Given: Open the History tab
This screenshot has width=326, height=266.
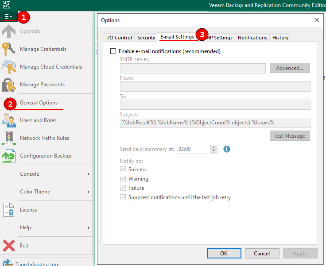Looking at the screenshot, I should click(280, 38).
